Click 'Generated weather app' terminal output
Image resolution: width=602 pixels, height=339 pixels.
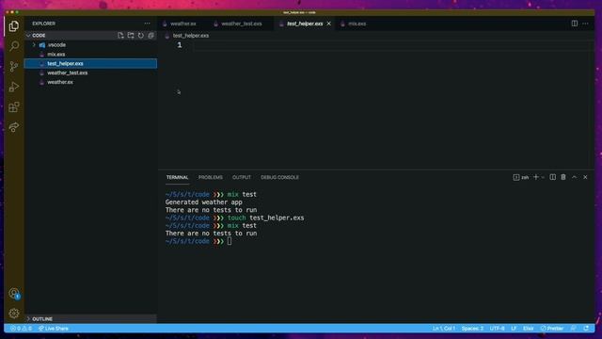tap(204, 202)
